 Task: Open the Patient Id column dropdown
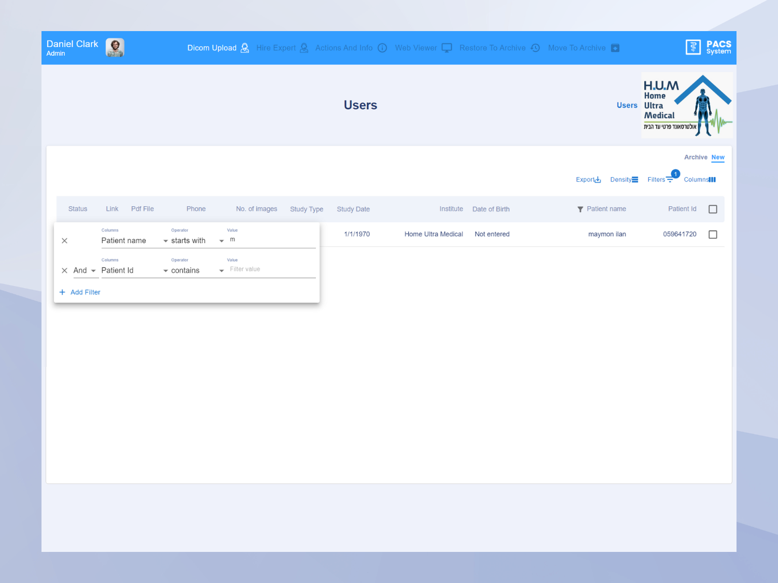pos(135,271)
